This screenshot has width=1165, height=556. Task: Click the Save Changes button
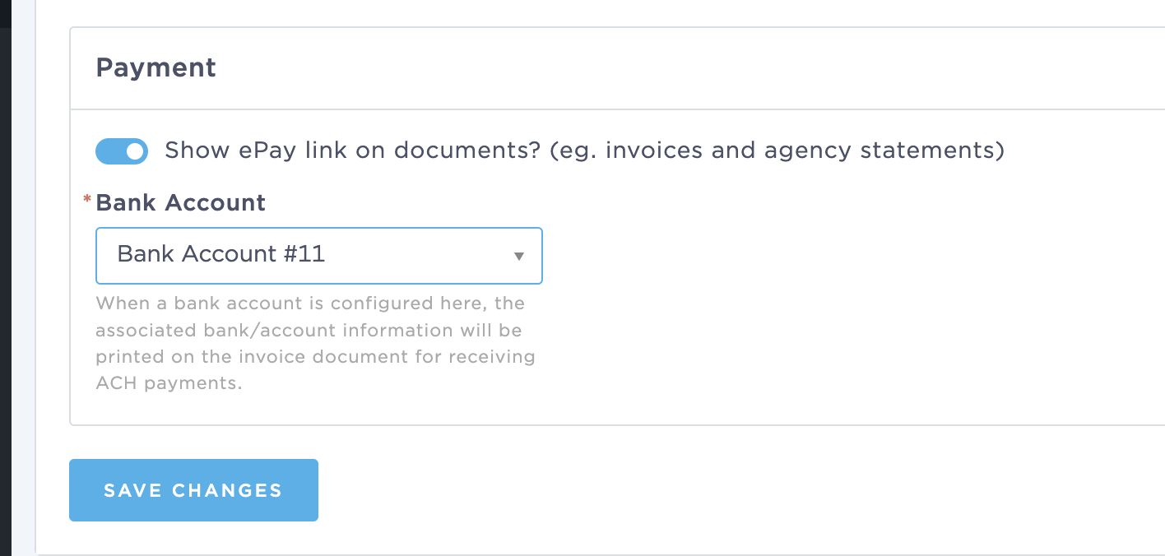193,490
